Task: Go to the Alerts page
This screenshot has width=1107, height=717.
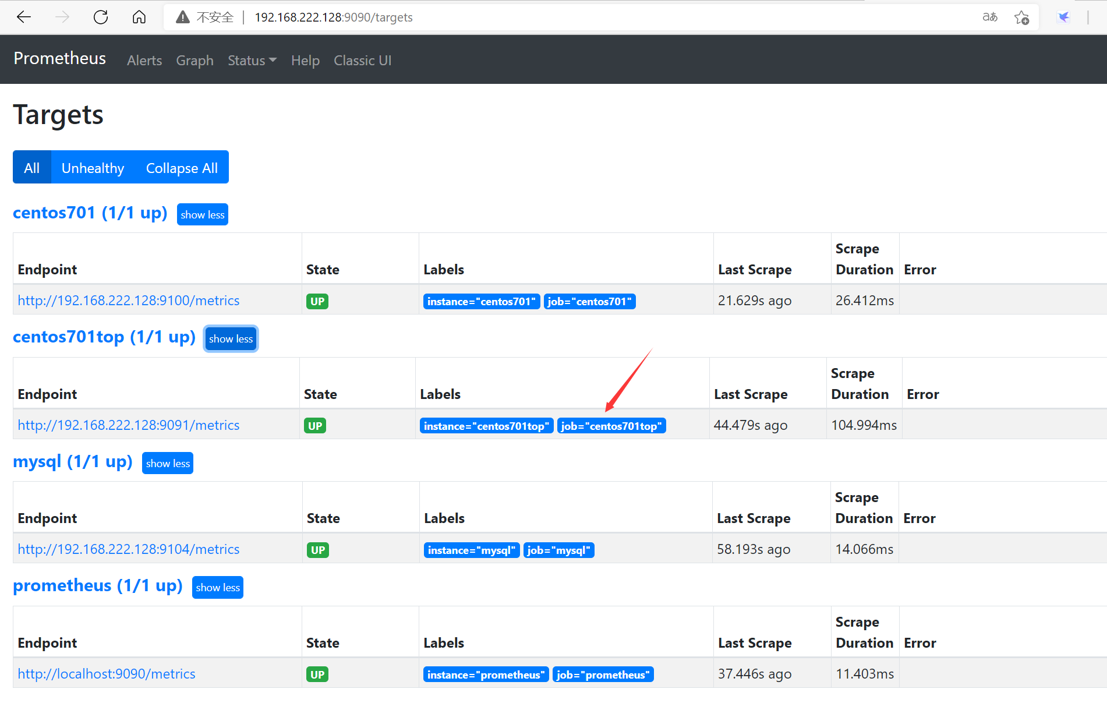Action: (x=144, y=61)
